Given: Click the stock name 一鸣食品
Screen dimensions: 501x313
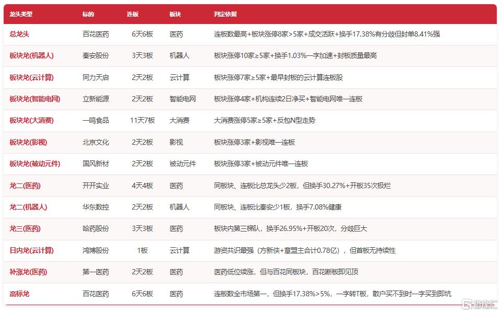Looking at the screenshot, I should click(x=96, y=120).
